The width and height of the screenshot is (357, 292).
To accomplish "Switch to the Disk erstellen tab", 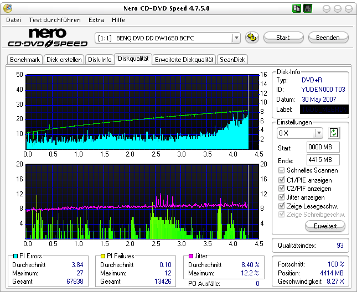I will click(x=64, y=60).
